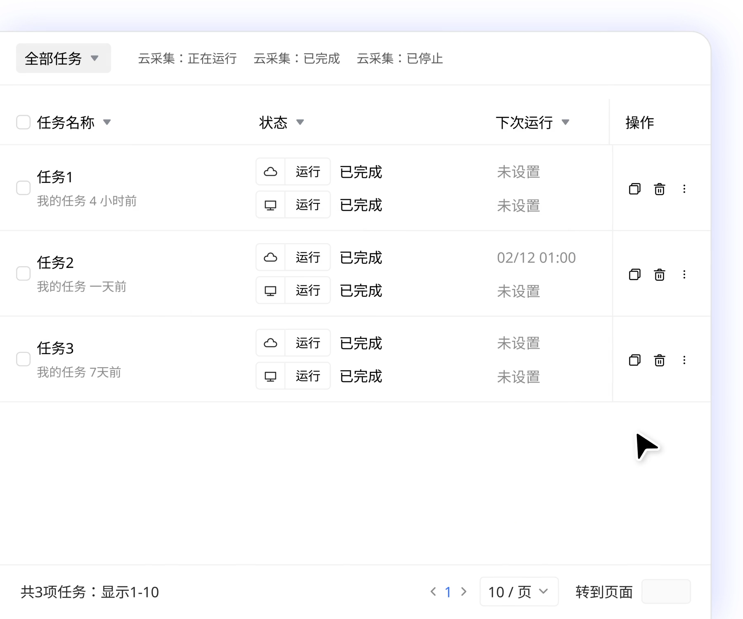Duplicate 任务1 using the copy icon
The width and height of the screenshot is (743, 619).
(x=634, y=189)
